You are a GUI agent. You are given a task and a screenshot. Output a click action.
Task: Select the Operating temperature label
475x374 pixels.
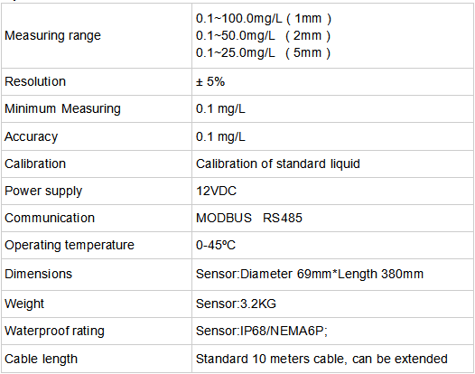(70, 245)
